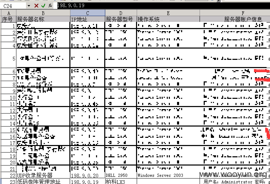Confirm the entry with the green checkmark
This screenshot has height=184, width=270.
43,6
